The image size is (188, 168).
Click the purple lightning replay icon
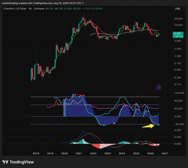[159, 87]
